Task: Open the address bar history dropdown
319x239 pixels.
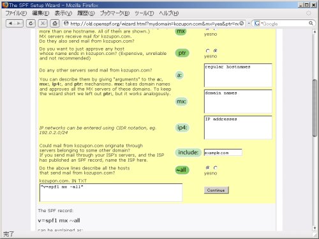Action: pyautogui.click(x=248, y=24)
